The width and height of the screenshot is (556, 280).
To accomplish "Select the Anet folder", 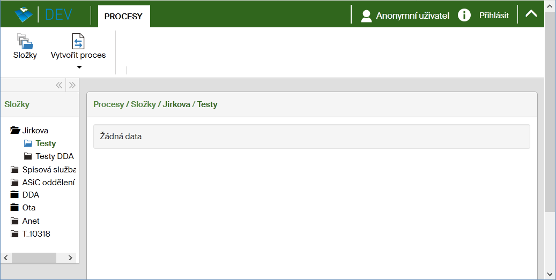I will tap(31, 221).
